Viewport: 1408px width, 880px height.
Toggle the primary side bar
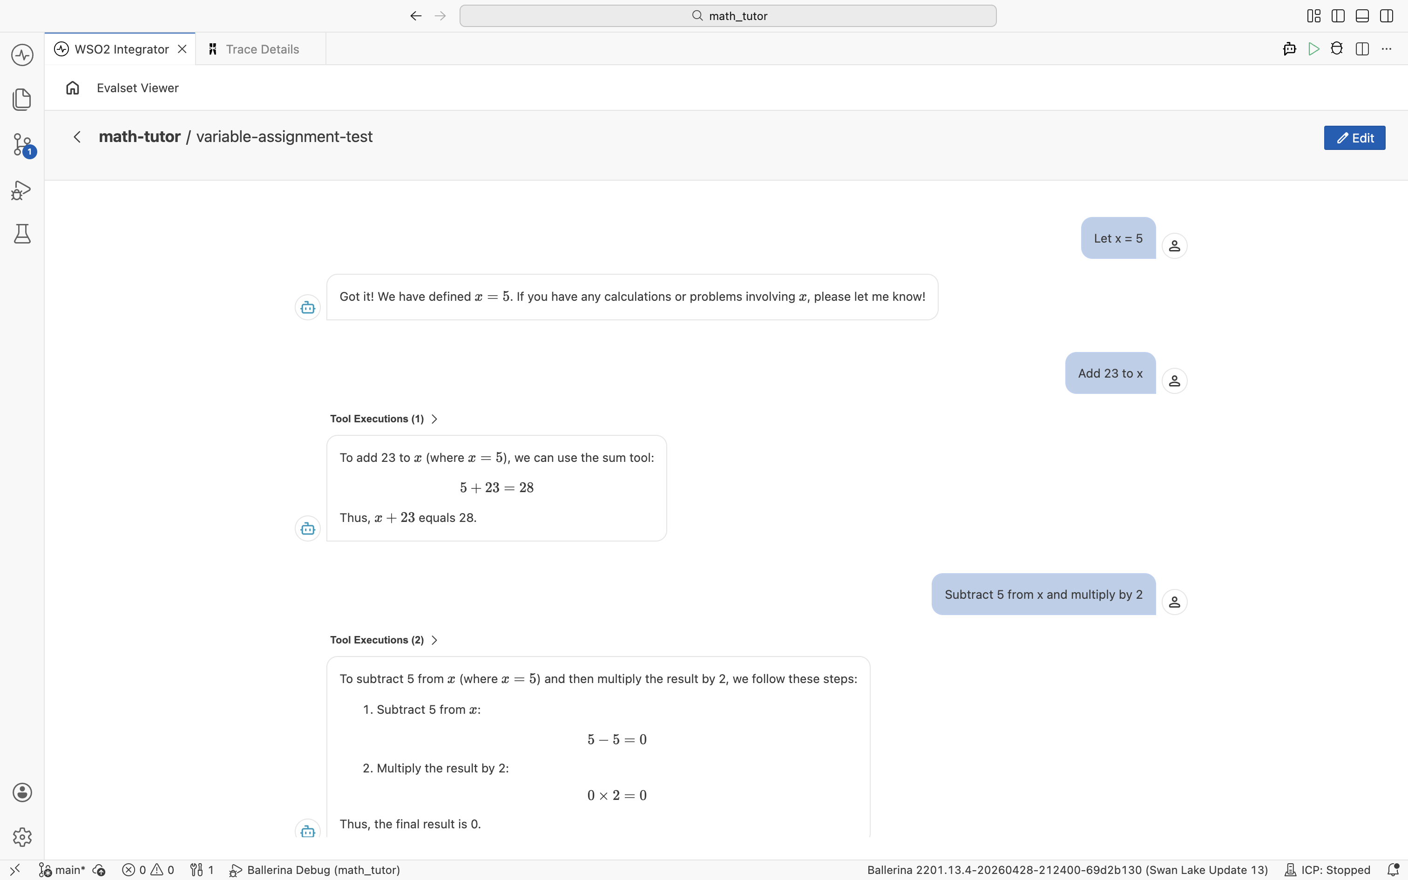(x=1338, y=16)
